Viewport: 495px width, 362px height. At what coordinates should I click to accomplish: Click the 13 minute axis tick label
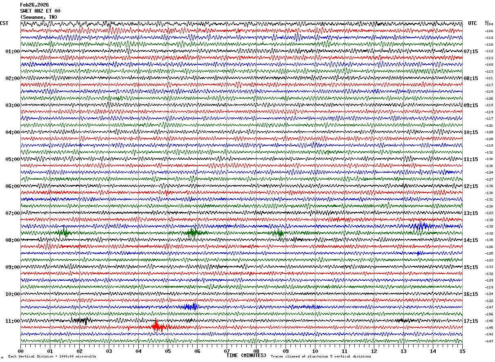[x=403, y=351]
